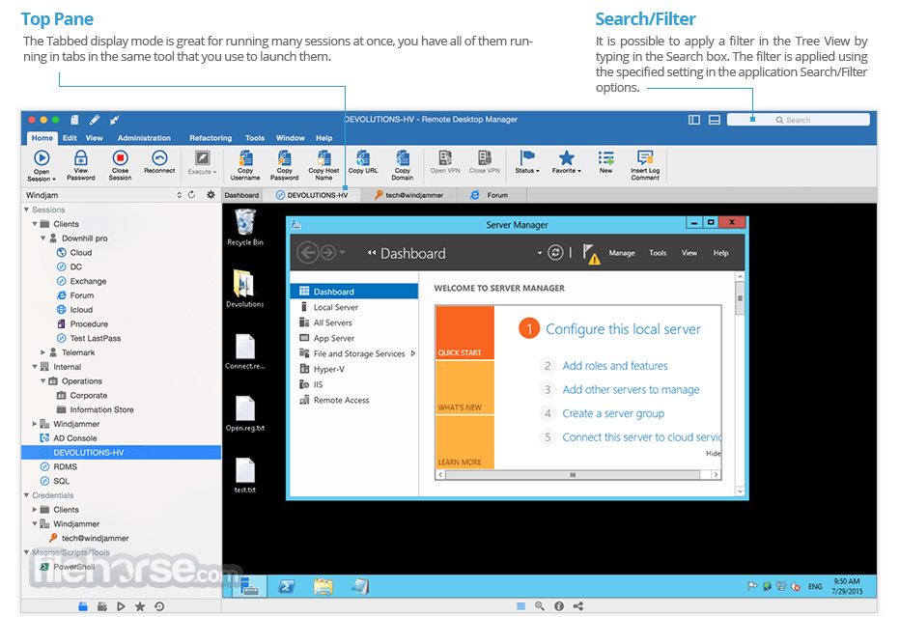This screenshot has width=900, height=617.
Task: Click the Copy Host Name icon
Action: click(x=324, y=157)
